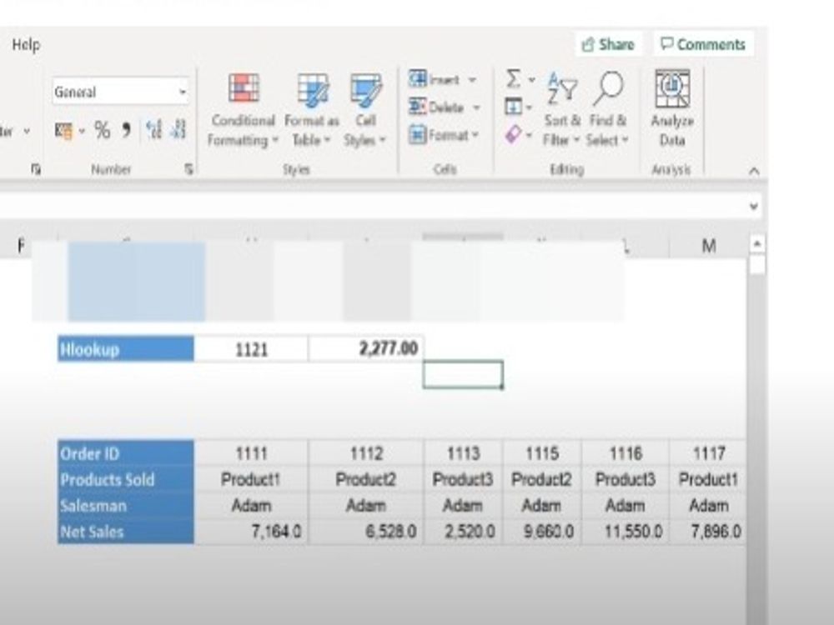Expand the Format dropdown arrow
Screen dimensions: 834x625
pos(475,135)
